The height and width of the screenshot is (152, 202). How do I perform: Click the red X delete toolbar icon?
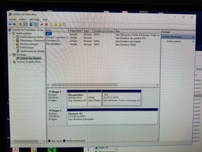pos(46,24)
